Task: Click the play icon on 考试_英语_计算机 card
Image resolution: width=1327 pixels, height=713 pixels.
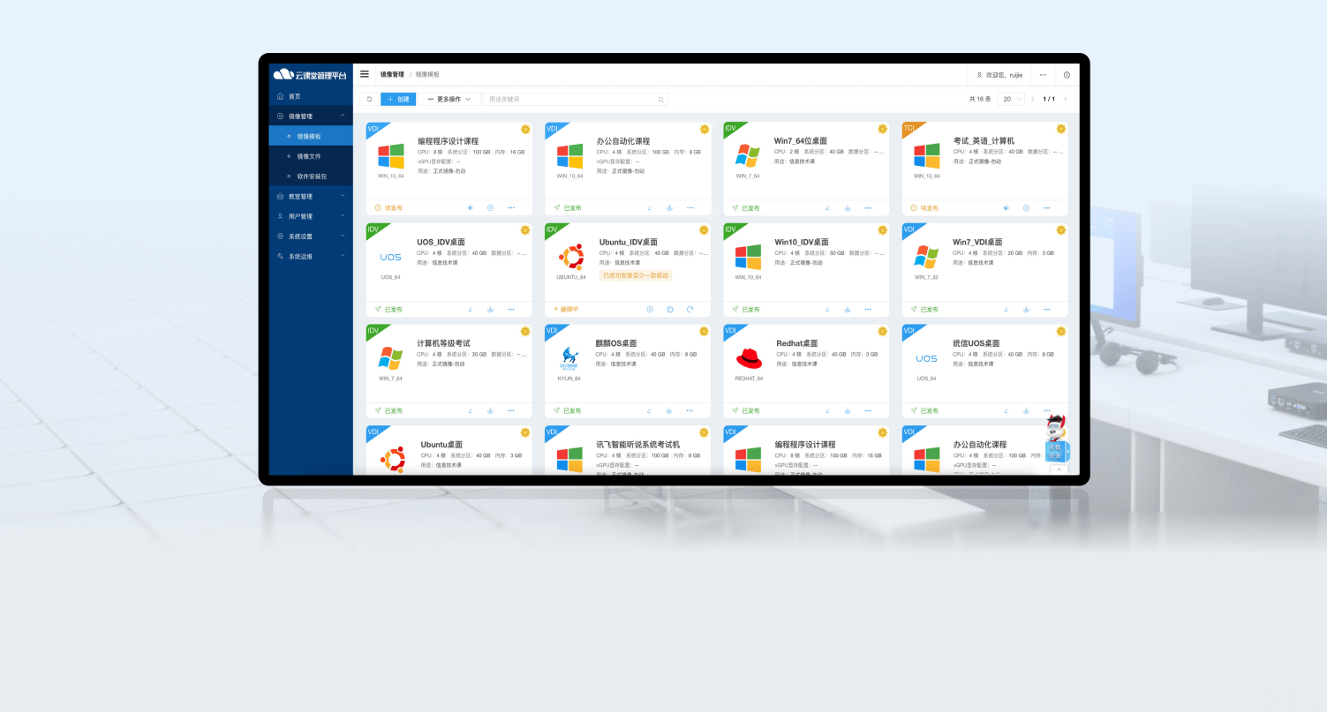Action: click(x=1026, y=208)
